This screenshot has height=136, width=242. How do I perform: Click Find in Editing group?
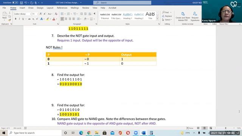pos(166,12)
